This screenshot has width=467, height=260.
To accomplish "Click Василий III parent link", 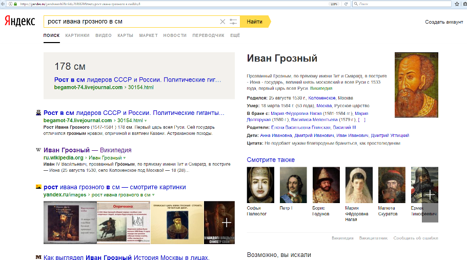I will coord(344,127).
